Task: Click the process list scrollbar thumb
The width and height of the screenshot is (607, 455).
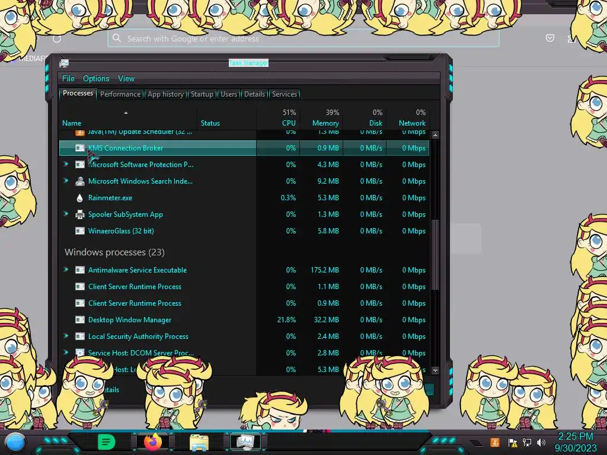Action: pyautogui.click(x=435, y=255)
